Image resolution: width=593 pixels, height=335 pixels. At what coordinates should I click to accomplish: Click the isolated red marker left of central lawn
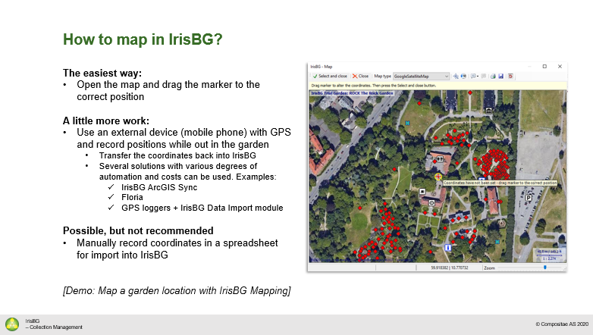coord(394,169)
